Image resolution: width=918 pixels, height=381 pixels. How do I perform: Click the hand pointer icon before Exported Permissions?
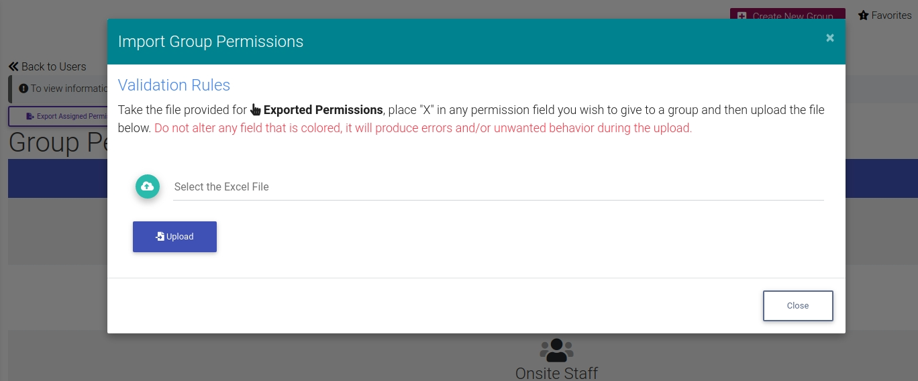[x=256, y=110]
